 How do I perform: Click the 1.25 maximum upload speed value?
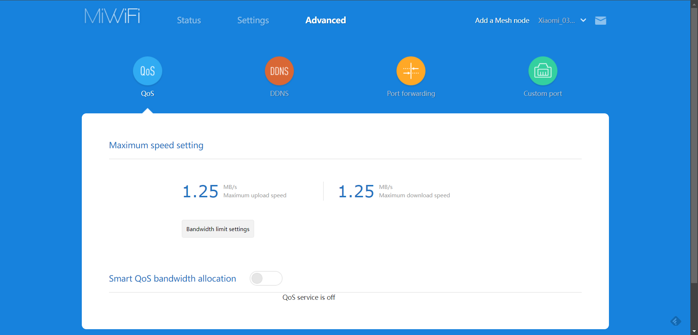point(200,191)
